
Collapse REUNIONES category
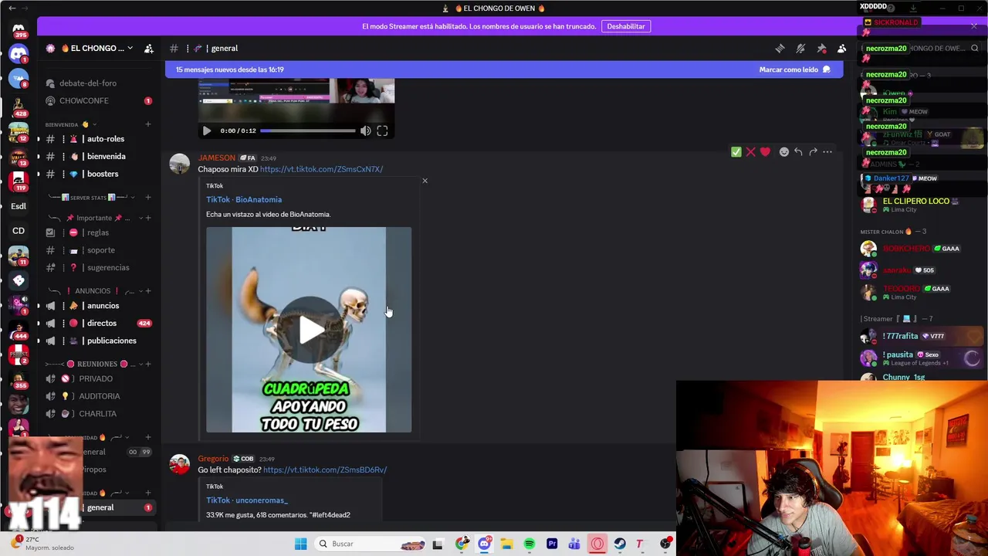93,364
